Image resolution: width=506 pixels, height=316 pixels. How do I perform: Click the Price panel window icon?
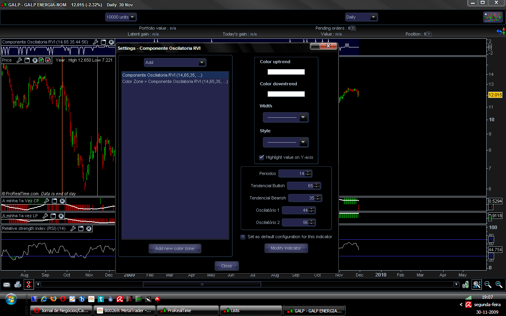[x=27, y=60]
